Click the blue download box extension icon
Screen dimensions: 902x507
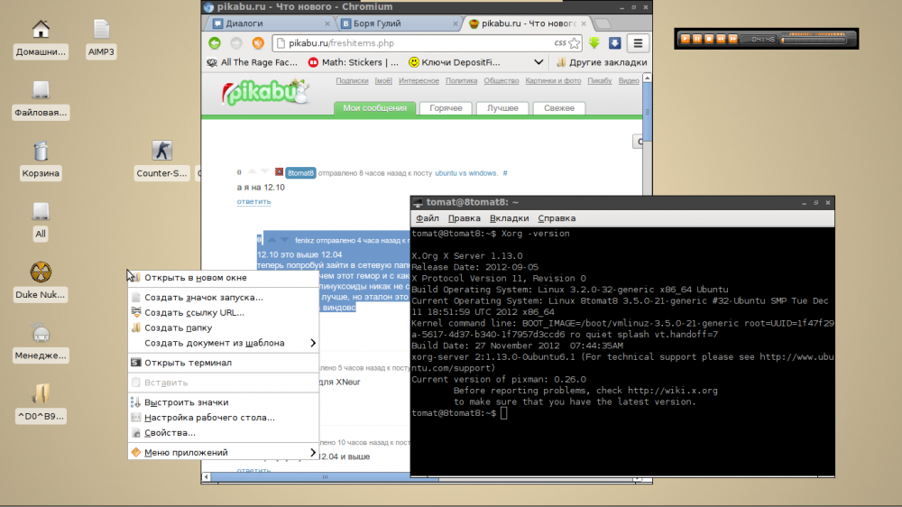tap(614, 43)
